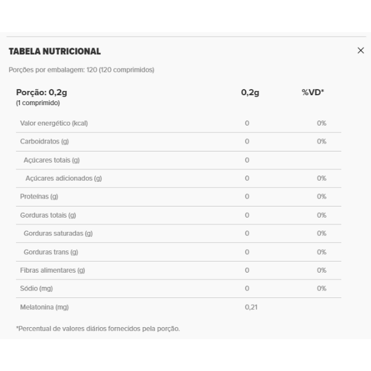The image size is (371, 371).
Task: Click the Açúcares adicionados (g) label
Action: click(64, 179)
